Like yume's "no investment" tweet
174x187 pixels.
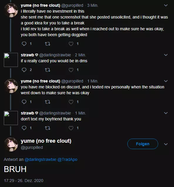(71, 44)
